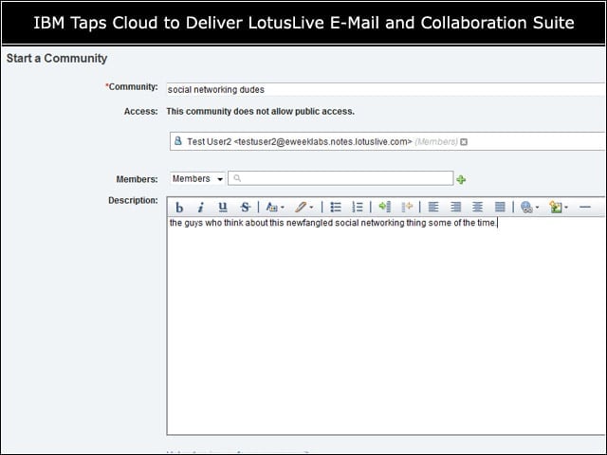Toggle bold formatting in description editor
Viewport: 607px width, 455px height.
[179, 208]
